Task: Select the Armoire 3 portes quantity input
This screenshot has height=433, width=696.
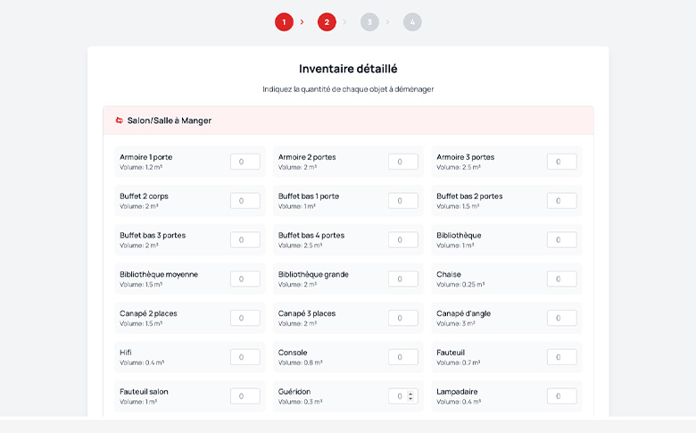Action: coord(561,162)
